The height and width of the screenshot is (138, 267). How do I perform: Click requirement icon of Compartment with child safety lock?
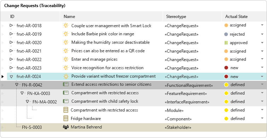click(x=66, y=101)
